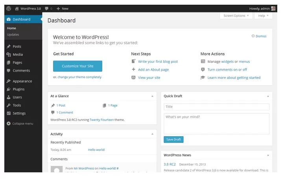This screenshot has width=282, height=179.
Task: Click the What's on your mind text area
Action: tap(216, 124)
